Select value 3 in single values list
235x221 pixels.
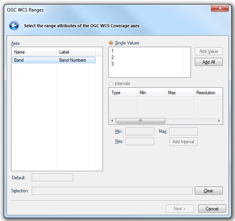(113, 64)
